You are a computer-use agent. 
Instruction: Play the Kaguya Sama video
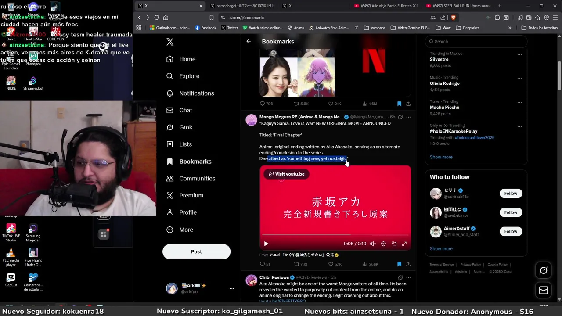click(x=266, y=244)
